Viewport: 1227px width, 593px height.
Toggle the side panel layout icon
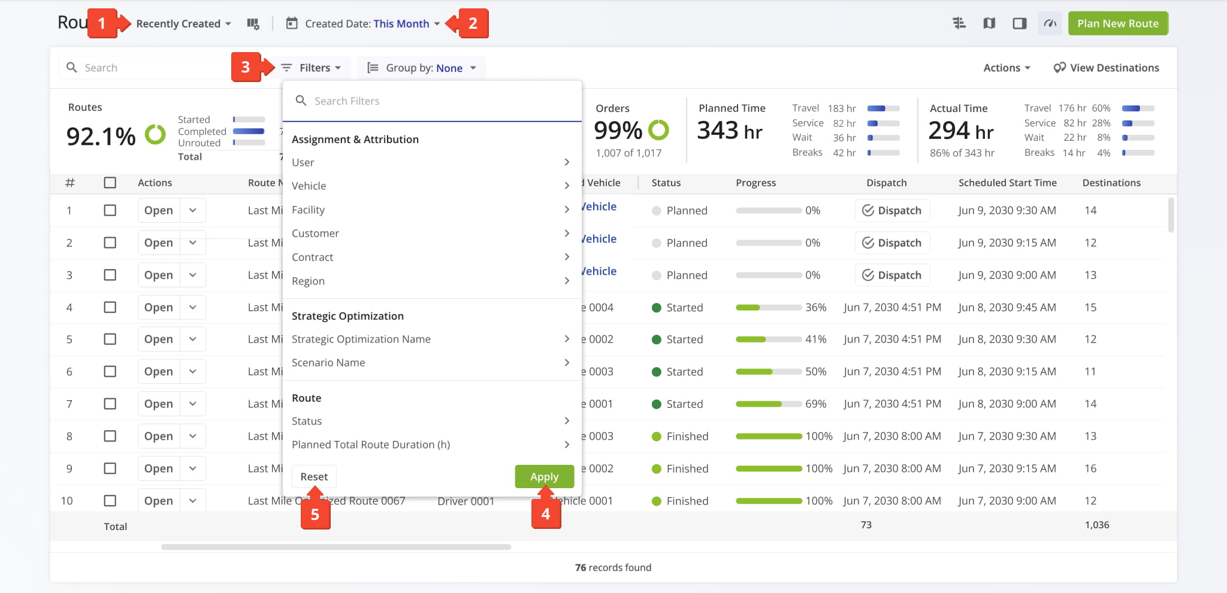(x=1020, y=23)
